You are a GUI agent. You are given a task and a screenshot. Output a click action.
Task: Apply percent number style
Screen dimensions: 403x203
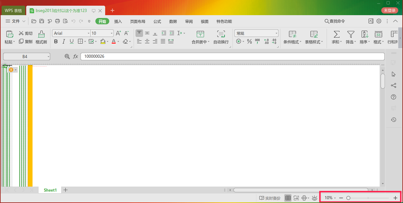(x=250, y=41)
